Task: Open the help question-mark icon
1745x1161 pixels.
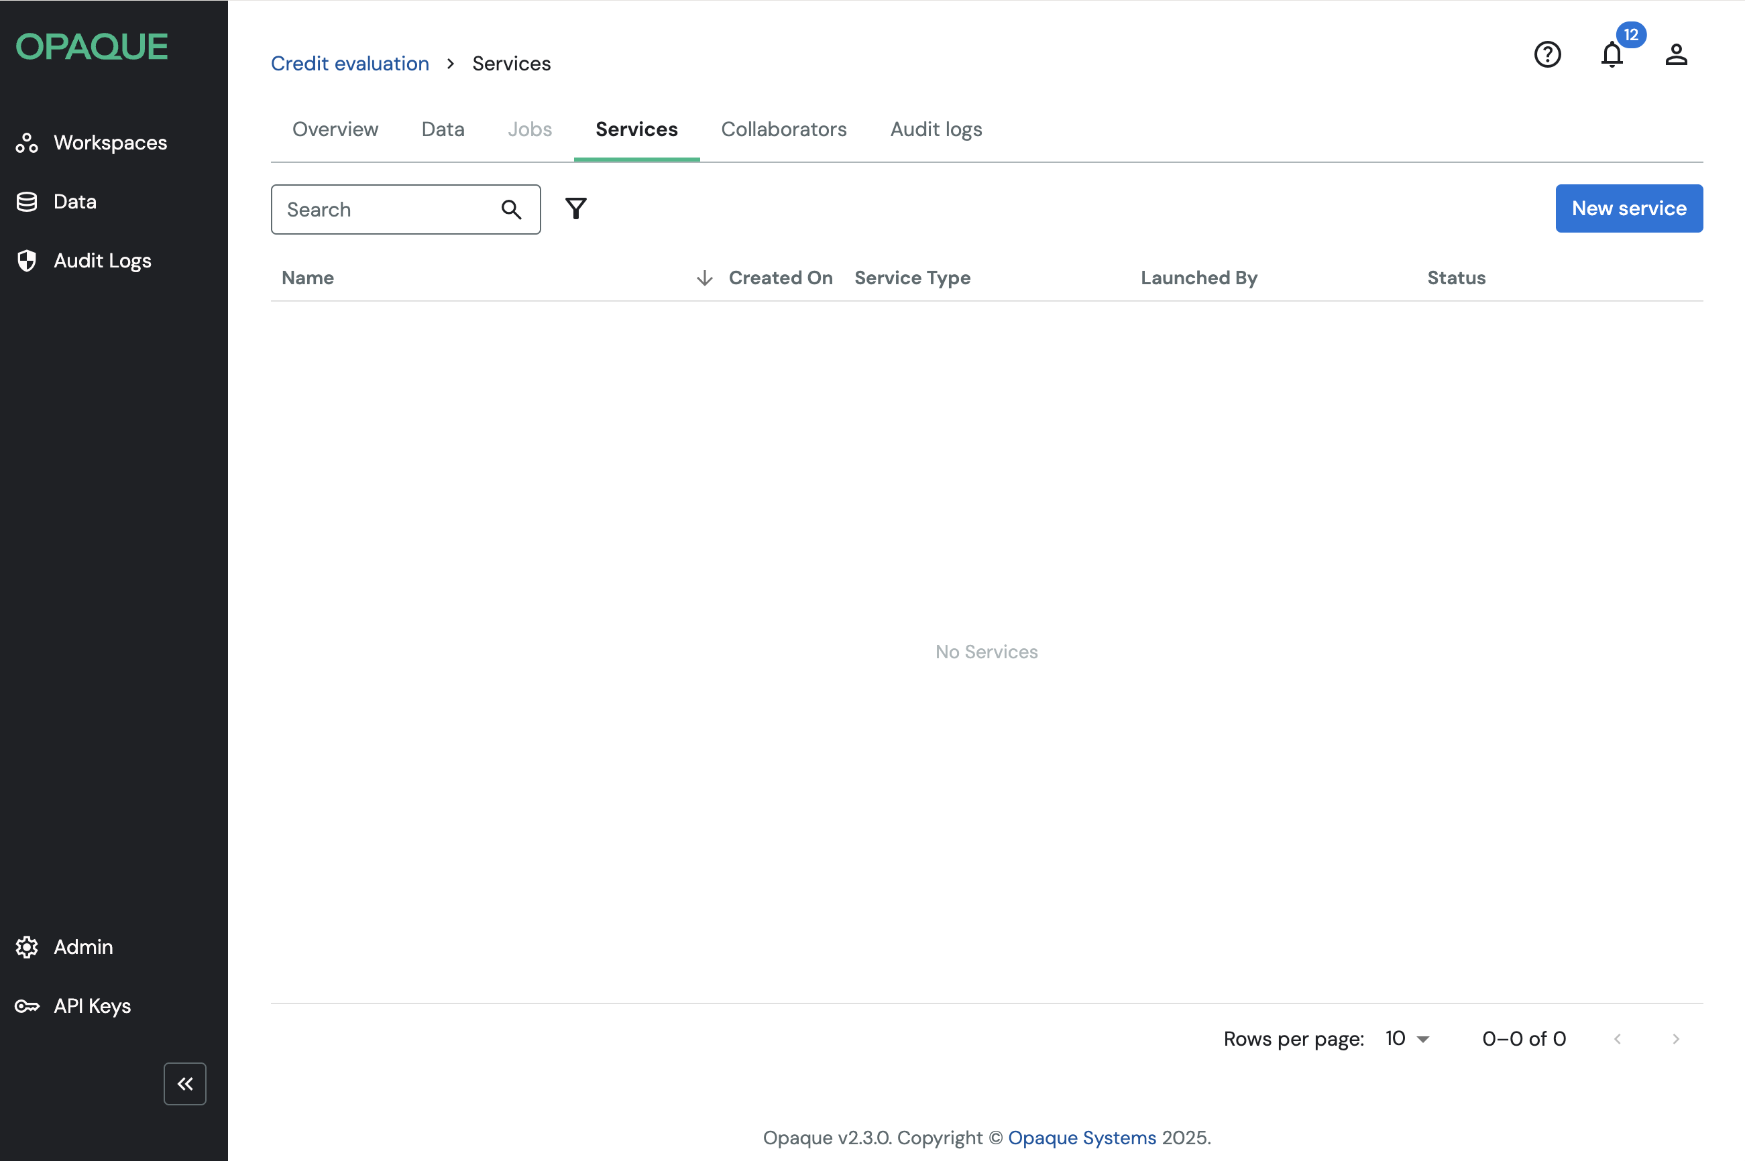Action: [1547, 54]
